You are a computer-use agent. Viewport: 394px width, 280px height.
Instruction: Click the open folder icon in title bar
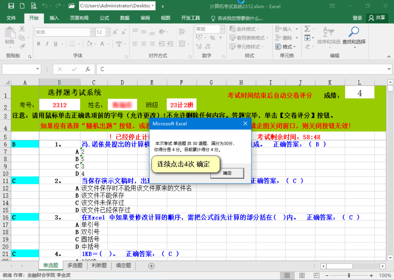pos(72,6)
